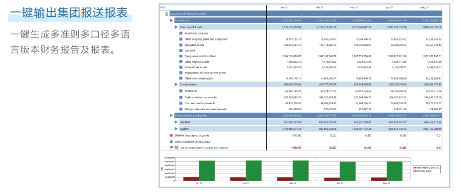
Task: Click the Jan 22 Total Assets value cell
Action: [284, 21]
